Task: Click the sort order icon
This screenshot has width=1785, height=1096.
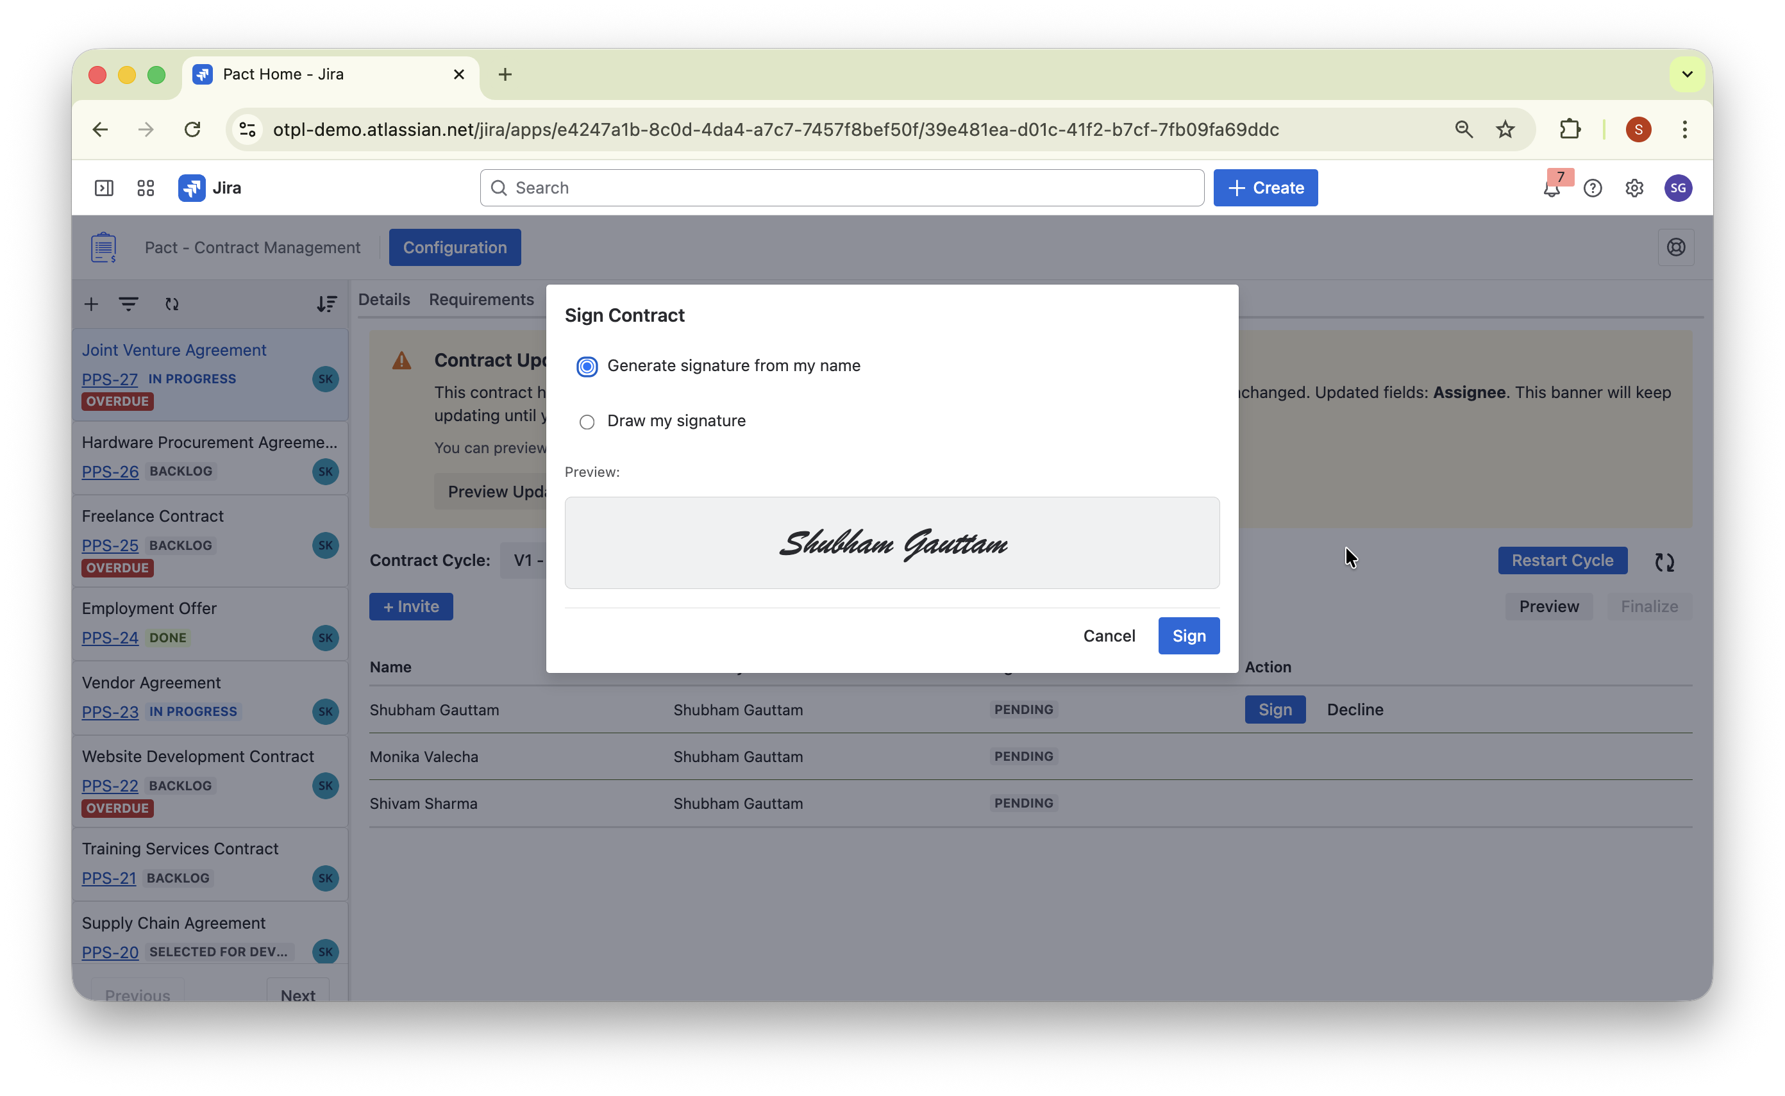Action: [326, 304]
